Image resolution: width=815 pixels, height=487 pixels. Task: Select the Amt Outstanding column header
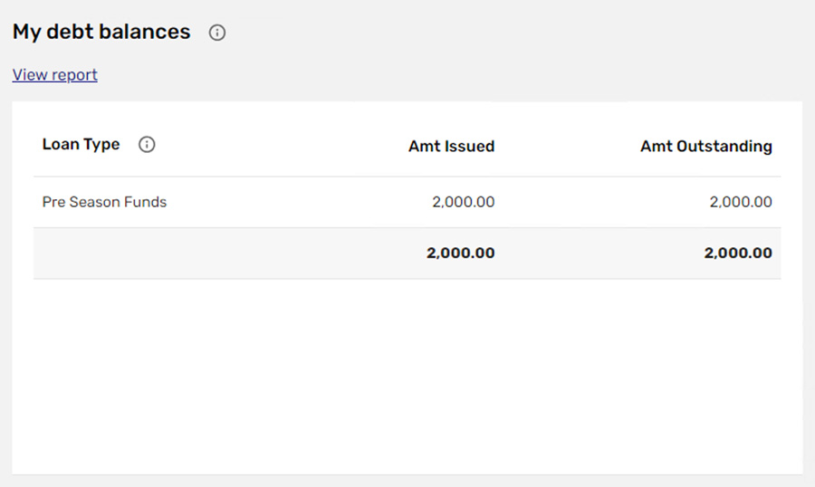click(x=705, y=147)
